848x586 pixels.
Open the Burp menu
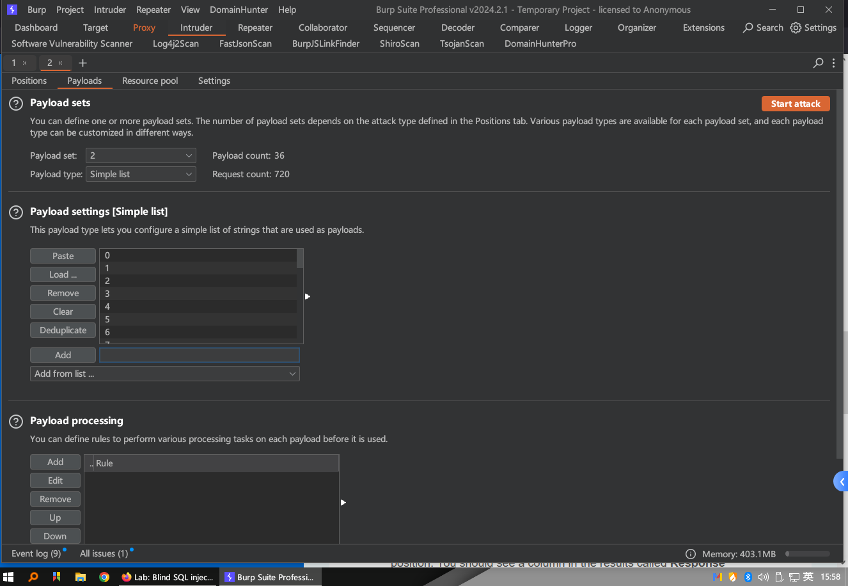point(36,10)
